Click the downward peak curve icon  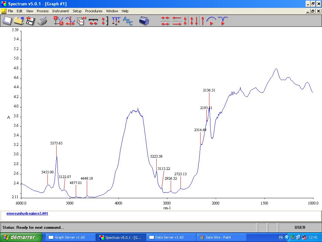click(x=223, y=21)
